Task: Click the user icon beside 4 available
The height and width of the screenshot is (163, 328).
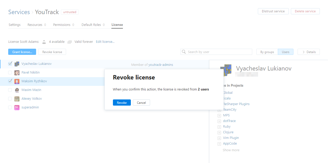Action: coord(44,42)
